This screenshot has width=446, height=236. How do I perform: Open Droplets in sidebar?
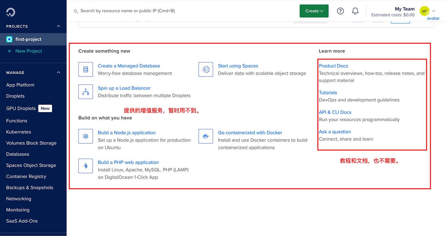click(15, 96)
